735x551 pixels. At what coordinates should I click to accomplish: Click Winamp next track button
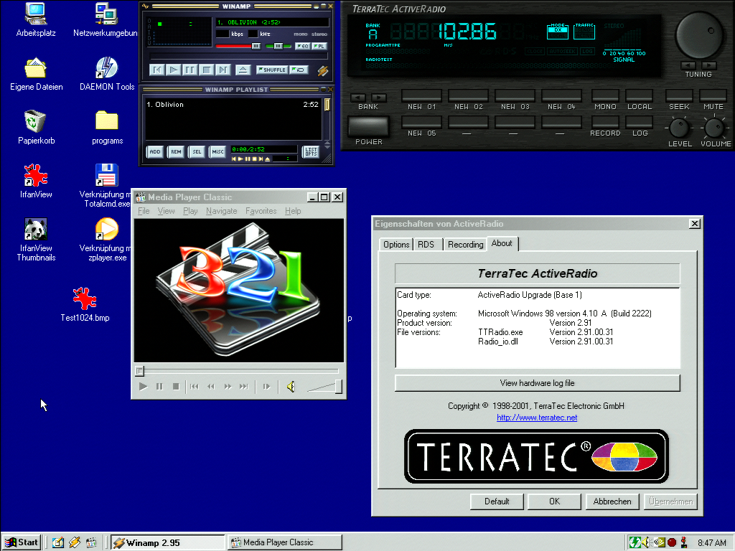[223, 70]
